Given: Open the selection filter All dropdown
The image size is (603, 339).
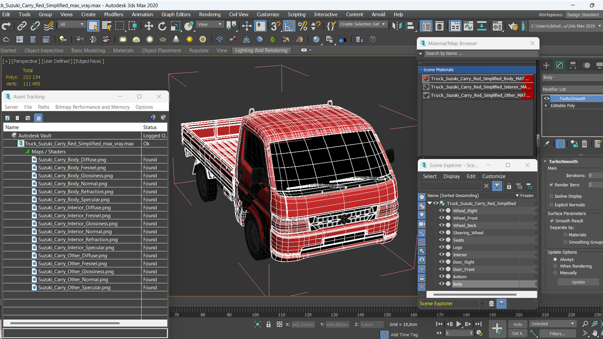Looking at the screenshot, I should coord(72,24).
